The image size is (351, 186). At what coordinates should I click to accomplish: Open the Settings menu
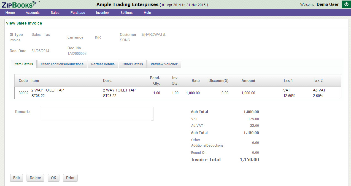(126, 13)
